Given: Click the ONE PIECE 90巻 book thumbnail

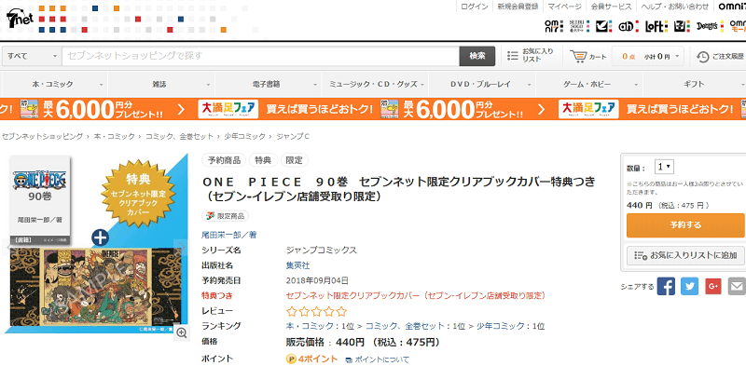Looking at the screenshot, I should [40, 200].
